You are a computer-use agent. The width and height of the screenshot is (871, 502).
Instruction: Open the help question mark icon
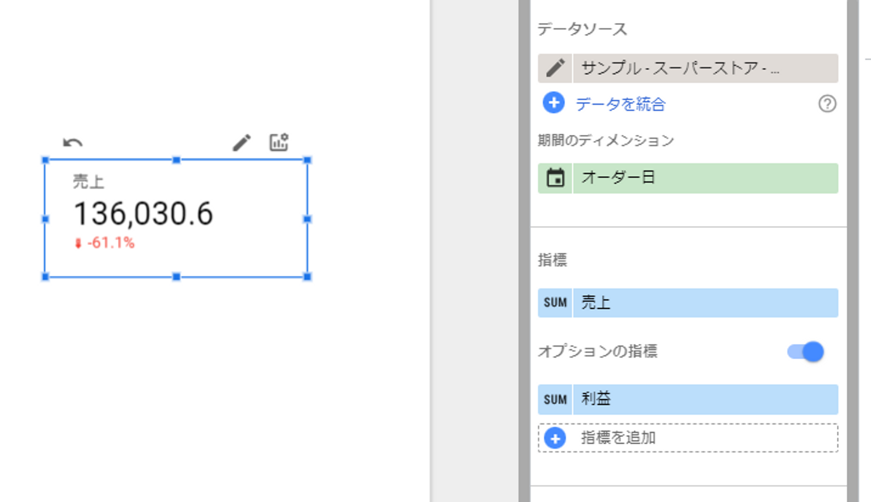(x=827, y=104)
